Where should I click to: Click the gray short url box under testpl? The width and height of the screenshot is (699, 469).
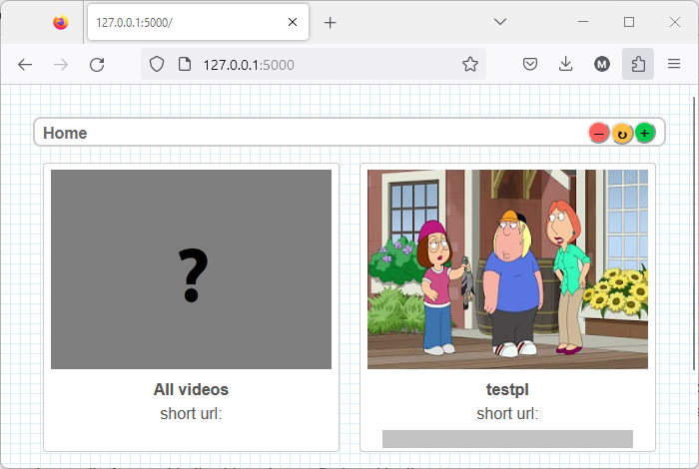(507, 439)
